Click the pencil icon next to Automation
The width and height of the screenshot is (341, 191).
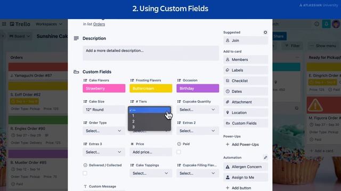[265, 158]
